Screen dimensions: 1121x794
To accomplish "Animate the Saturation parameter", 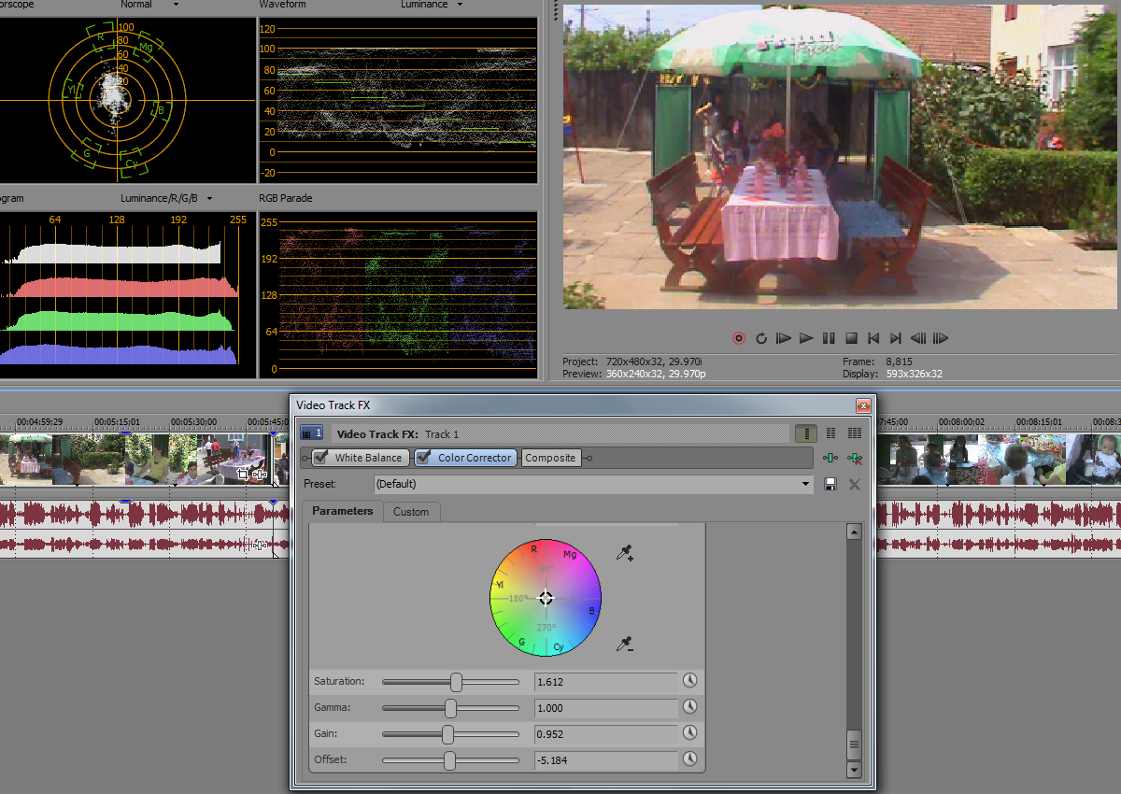I will coord(690,681).
